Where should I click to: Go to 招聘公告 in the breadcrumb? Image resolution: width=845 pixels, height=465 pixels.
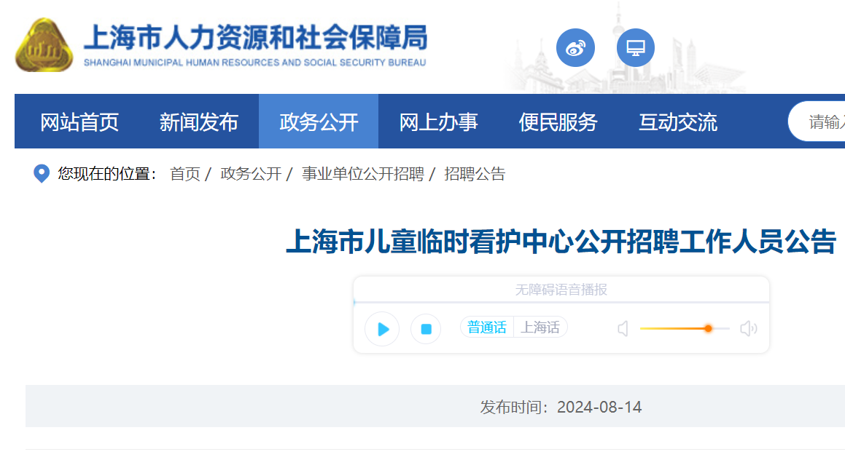[x=475, y=174]
